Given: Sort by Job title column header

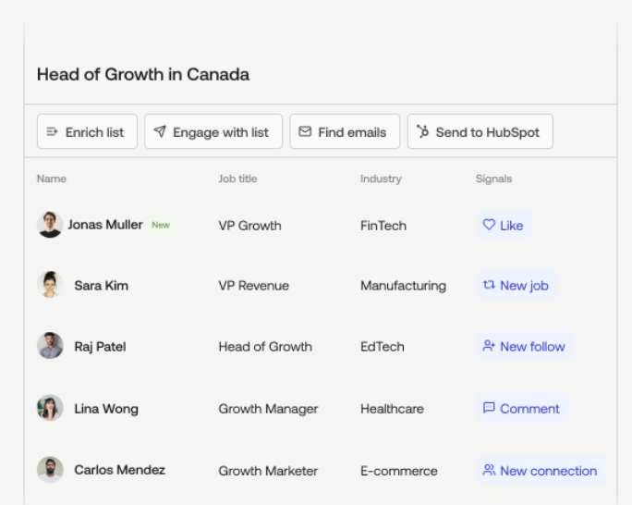Looking at the screenshot, I should pos(237,179).
